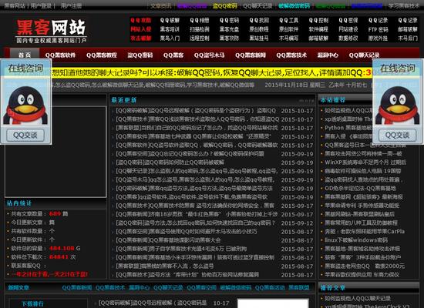Viewport: 424px width, 308px height.
Task: Open 软件编程 in the header link grid
Action: (x=318, y=29)
